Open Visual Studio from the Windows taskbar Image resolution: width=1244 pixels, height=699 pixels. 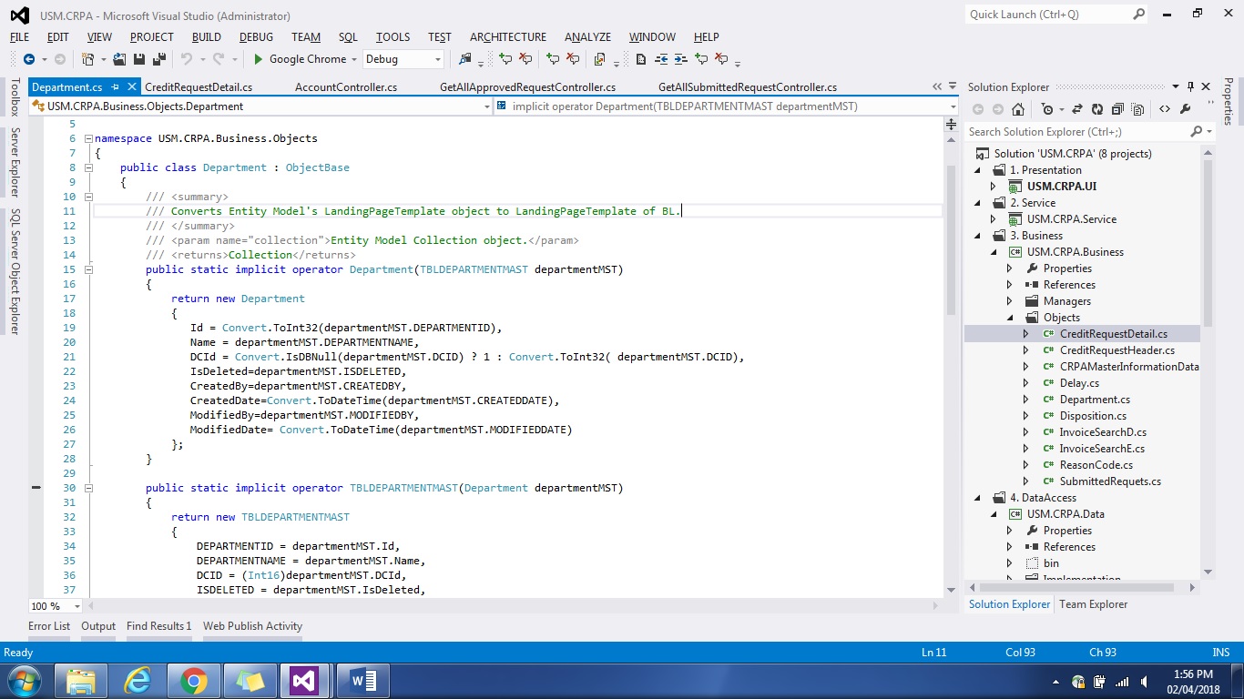tap(304, 681)
